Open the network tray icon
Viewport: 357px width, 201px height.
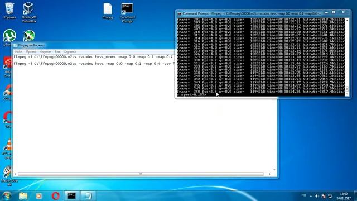coord(330,196)
